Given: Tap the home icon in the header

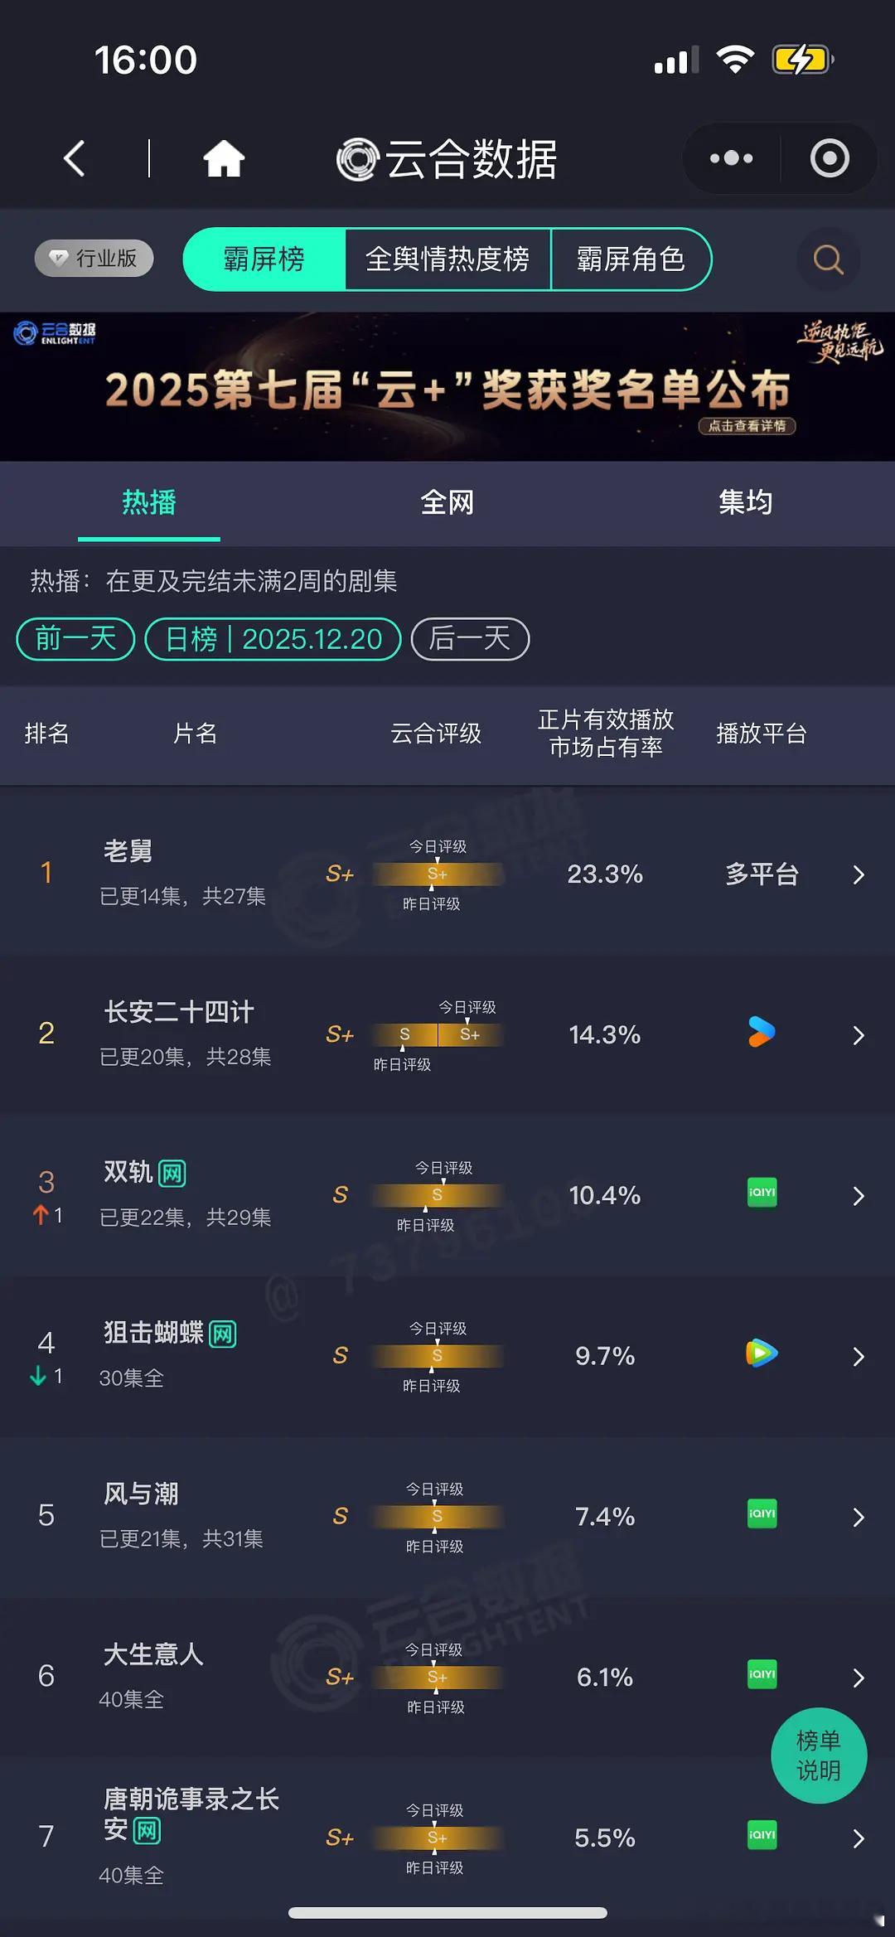Looking at the screenshot, I should [x=224, y=158].
